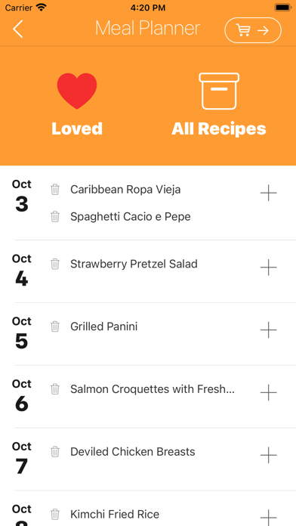Screen dimensions: 296x526
Task: Delete Deviled Chicken Breasts trash icon
Action: click(x=55, y=452)
